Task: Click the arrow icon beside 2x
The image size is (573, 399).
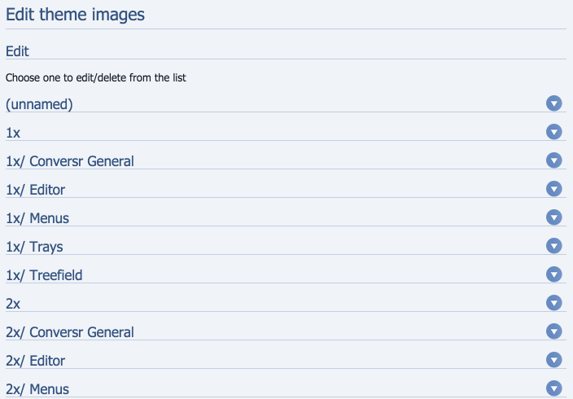Action: [554, 303]
